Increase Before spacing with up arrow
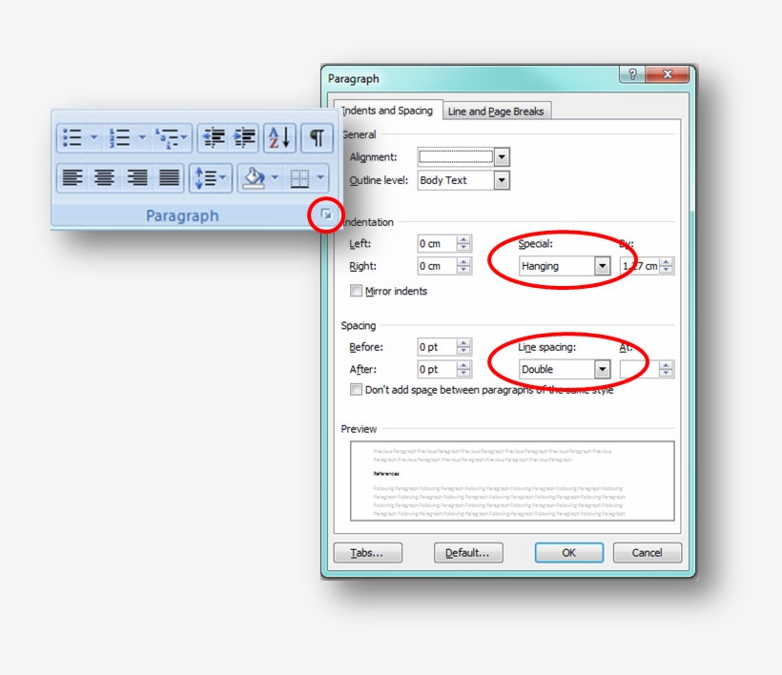This screenshot has width=782, height=675. coord(463,343)
